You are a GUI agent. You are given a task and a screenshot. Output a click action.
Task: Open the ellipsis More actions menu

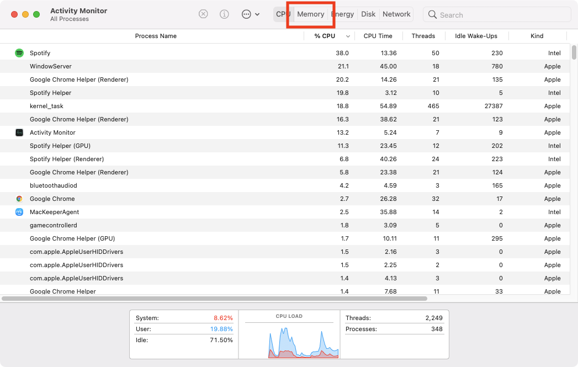point(250,14)
